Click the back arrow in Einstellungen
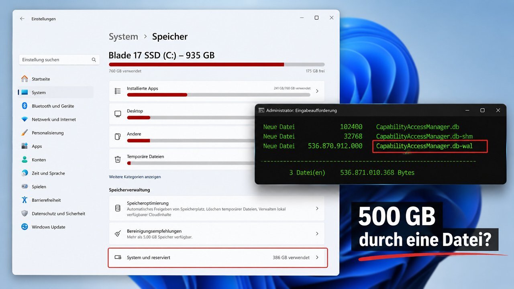This screenshot has width=514, height=289. [22, 18]
